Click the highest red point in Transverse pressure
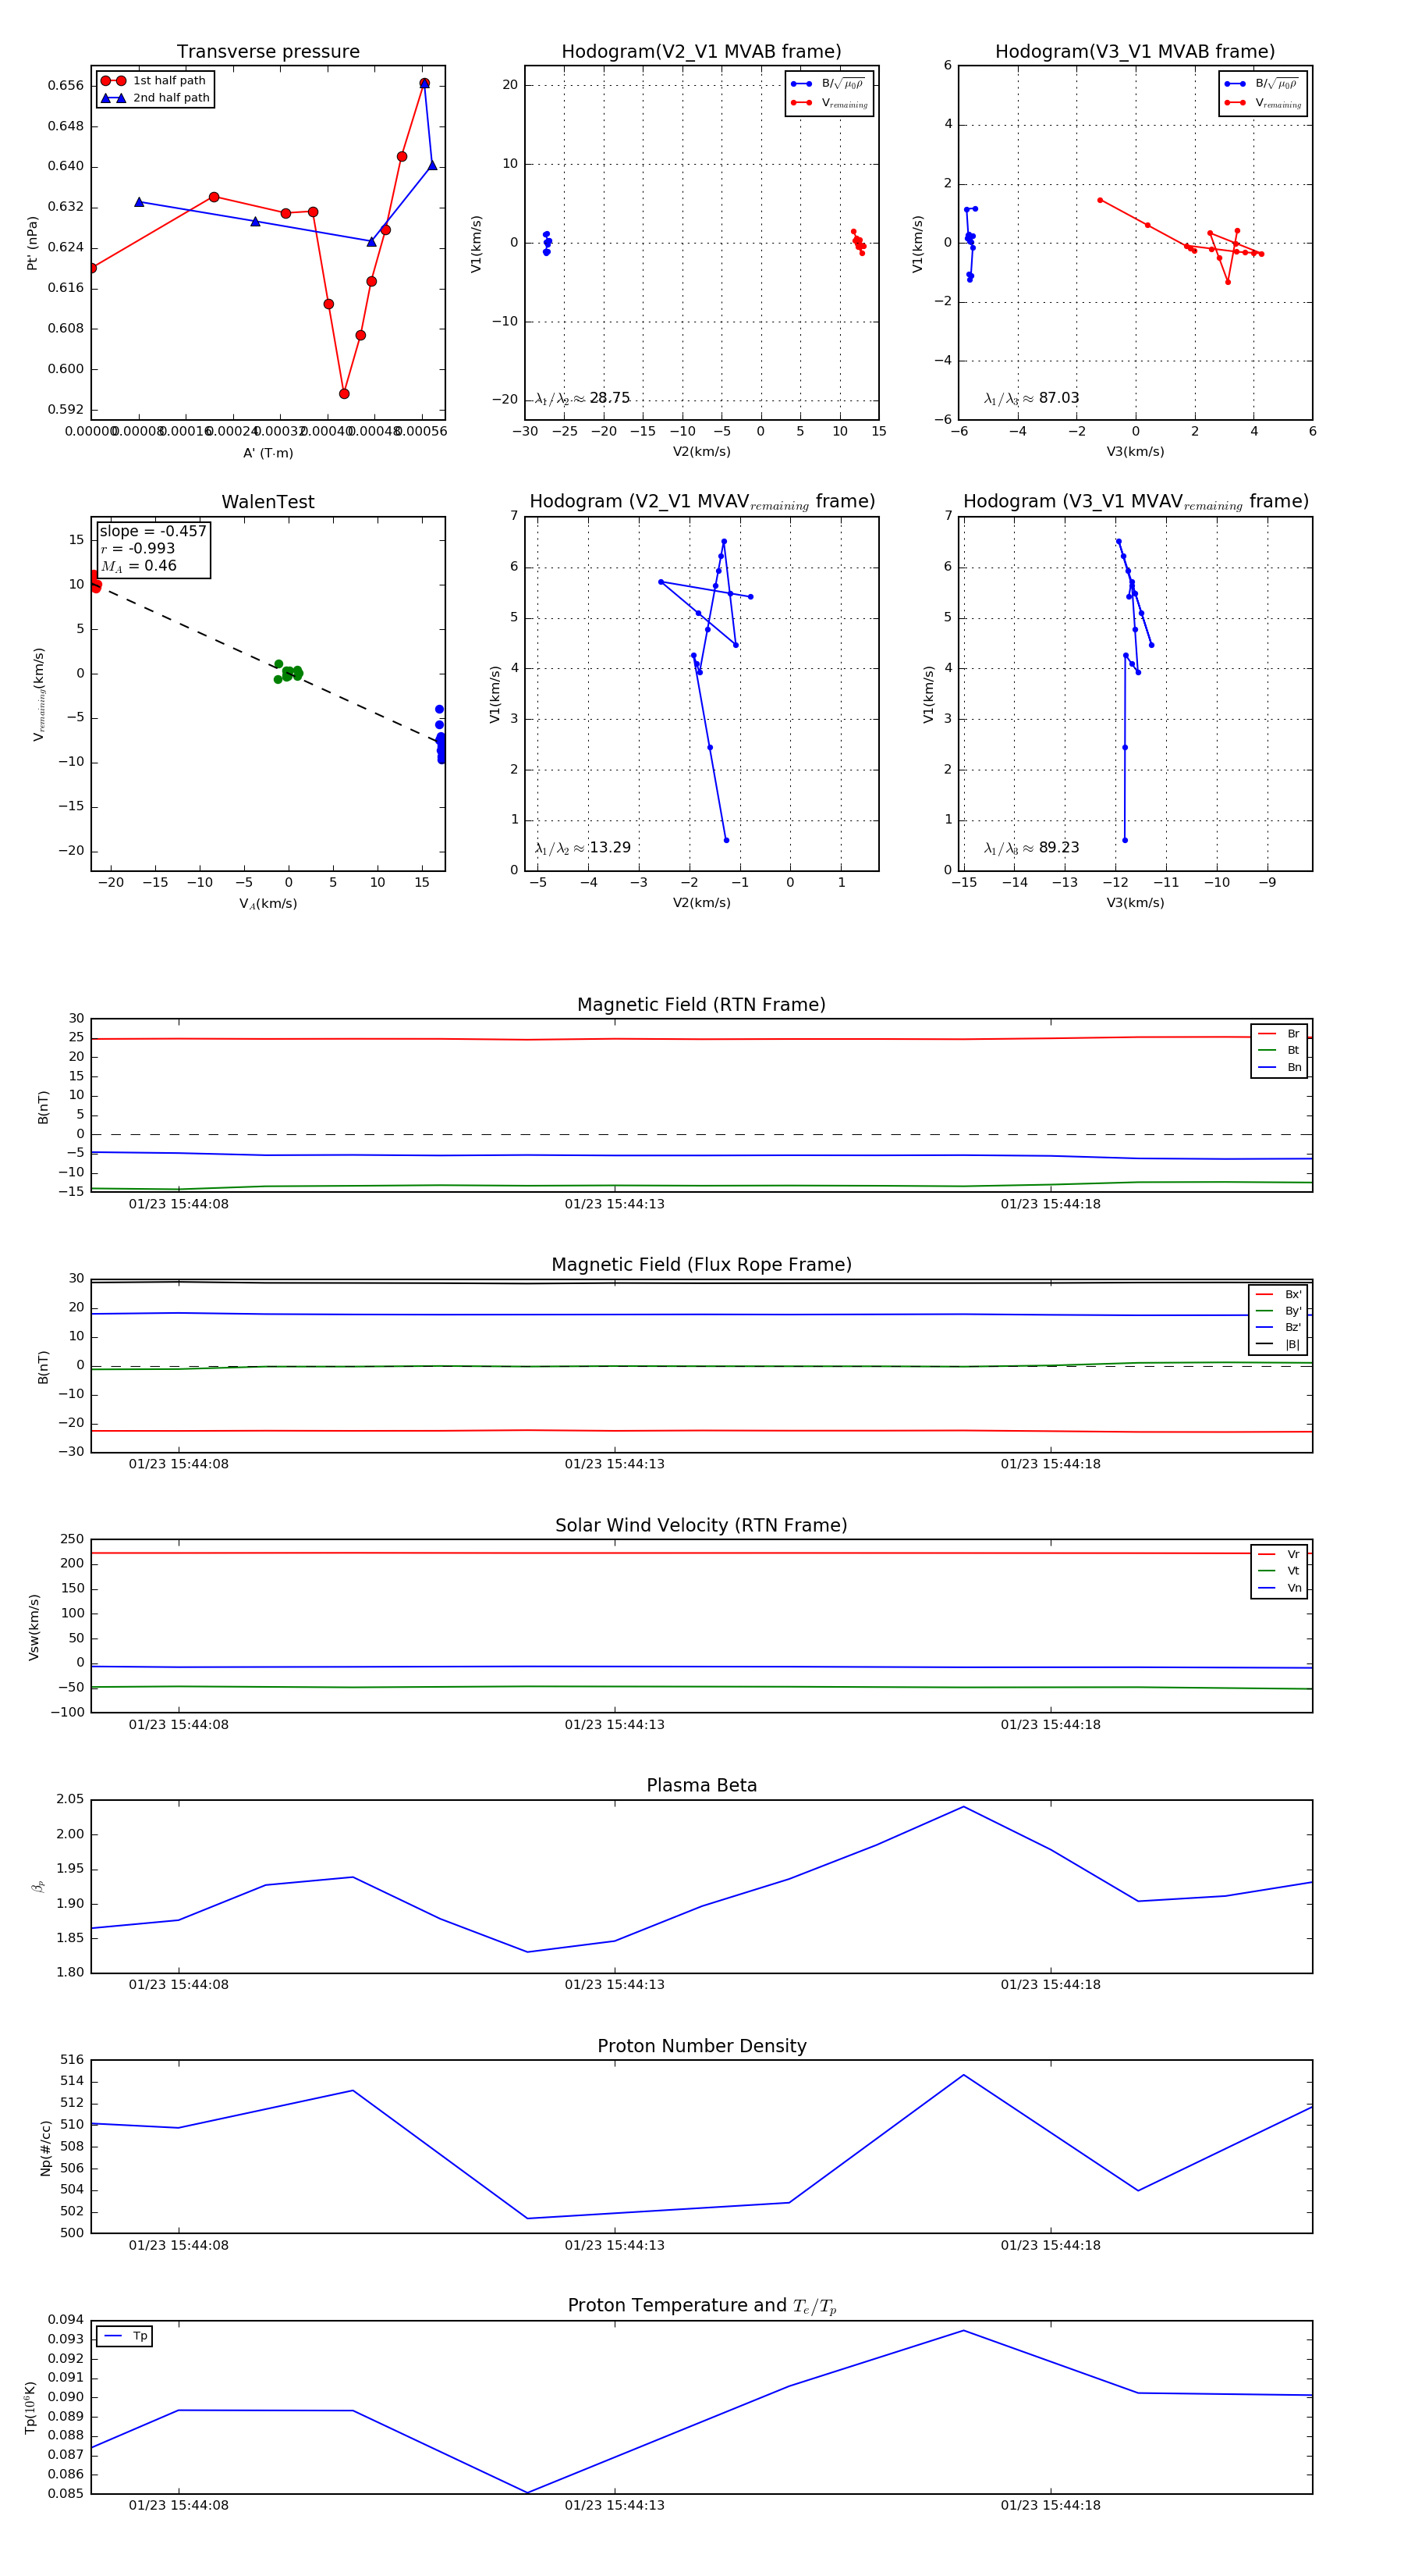Viewport: 1404px width, 2576px height. tap(424, 84)
